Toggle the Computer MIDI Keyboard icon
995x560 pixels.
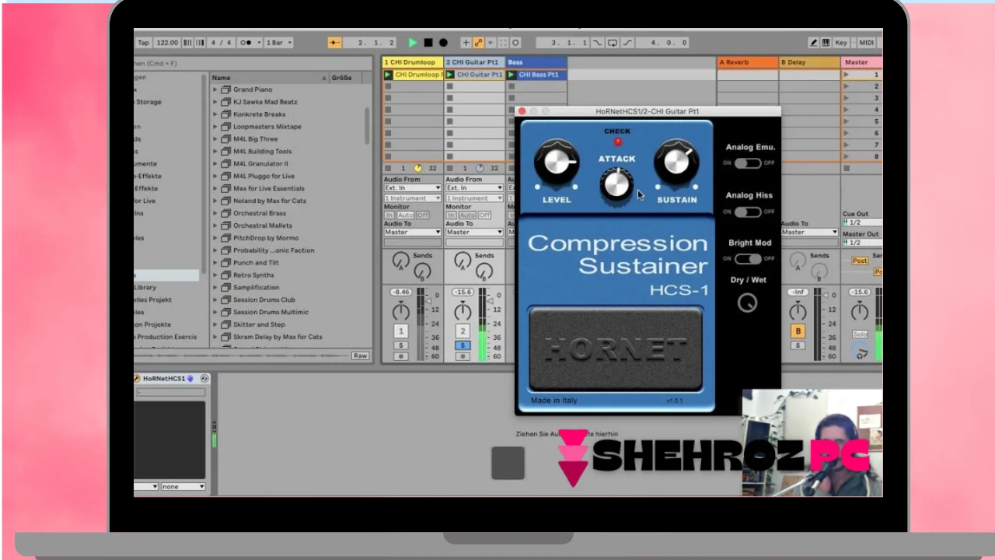(x=825, y=43)
